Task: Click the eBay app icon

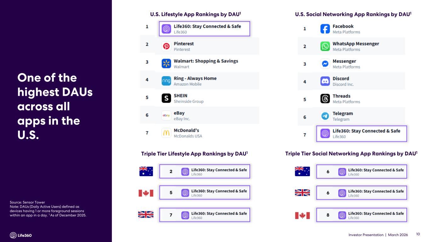Action: coord(166,116)
